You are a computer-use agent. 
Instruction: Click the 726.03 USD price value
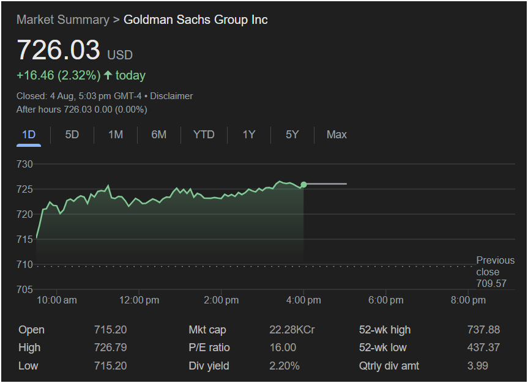(58, 50)
